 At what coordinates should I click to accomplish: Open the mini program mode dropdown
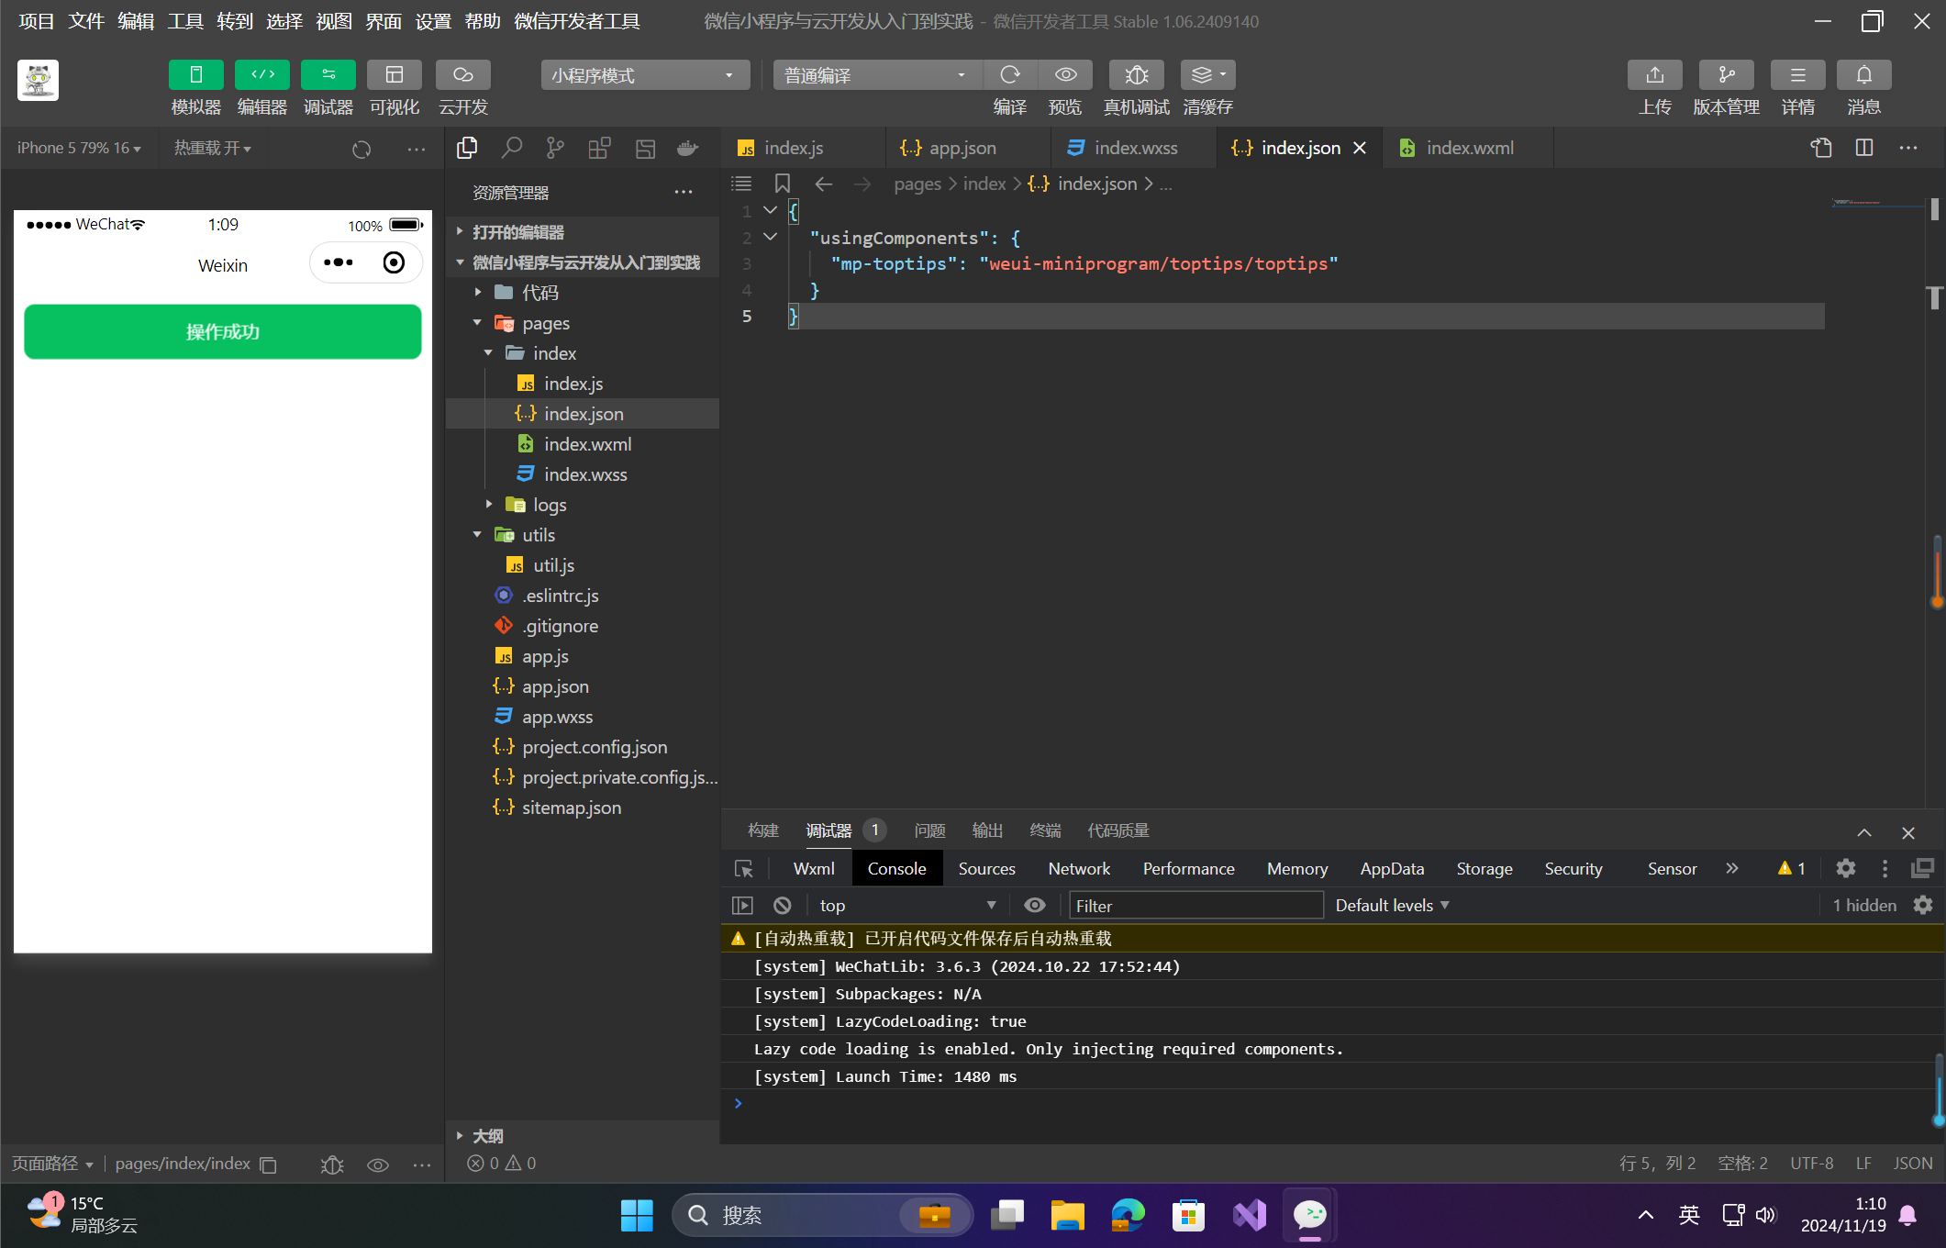pyautogui.click(x=644, y=75)
